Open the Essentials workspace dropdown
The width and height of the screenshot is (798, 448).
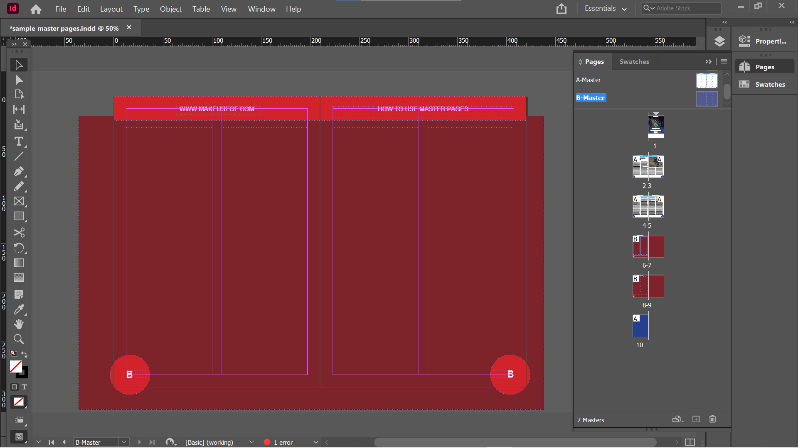605,8
